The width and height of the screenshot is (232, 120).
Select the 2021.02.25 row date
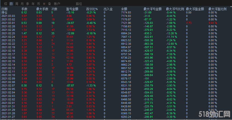8,33
